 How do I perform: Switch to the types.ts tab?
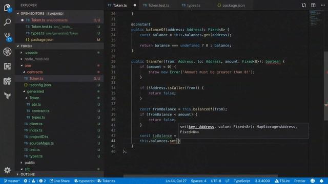194,6
